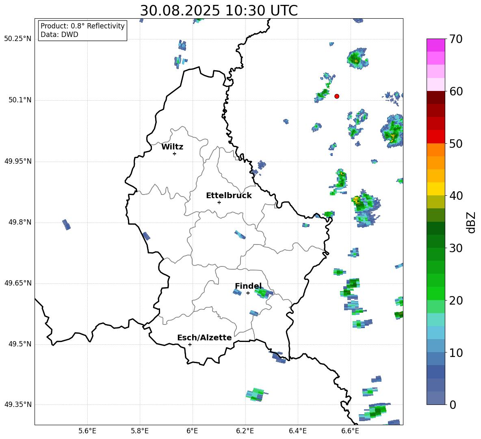Click the cyan colorbar segment between 10 and 20

(436, 333)
